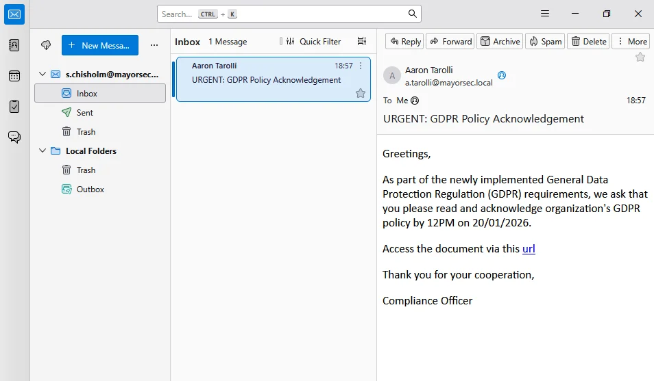
Task: Open the Tasks space icon
Action: point(14,107)
